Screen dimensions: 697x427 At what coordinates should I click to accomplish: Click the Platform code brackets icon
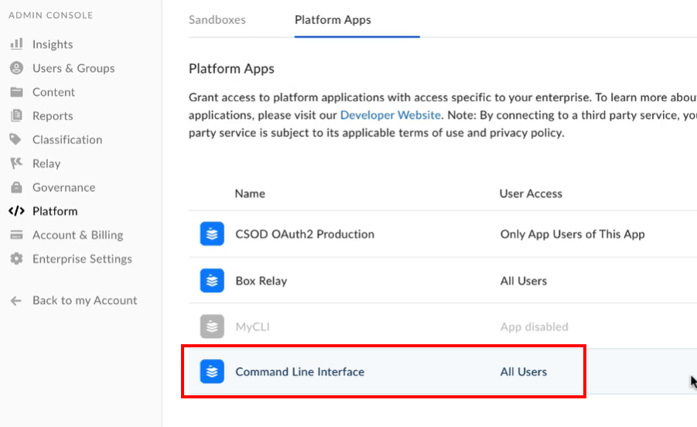(x=16, y=211)
